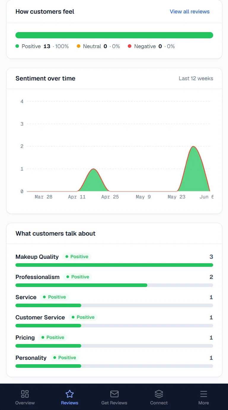Open the More tab label
The image size is (228, 410).
[203, 403]
